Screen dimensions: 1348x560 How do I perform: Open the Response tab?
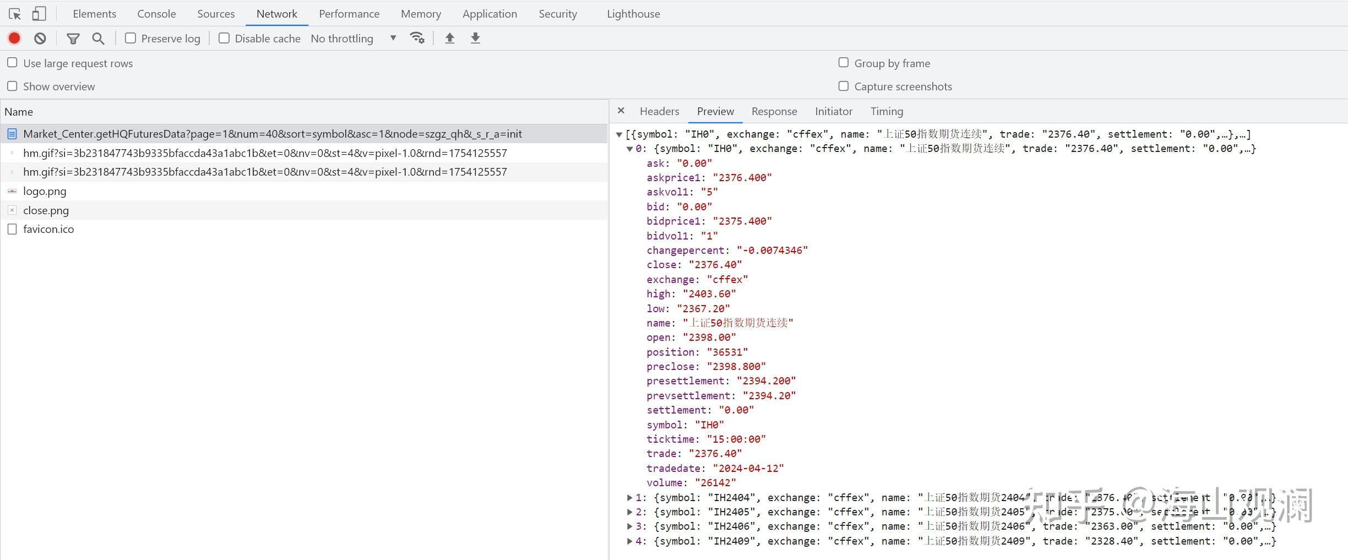click(x=774, y=111)
